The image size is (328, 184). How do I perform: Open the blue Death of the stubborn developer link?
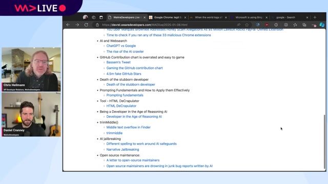click(x=131, y=84)
